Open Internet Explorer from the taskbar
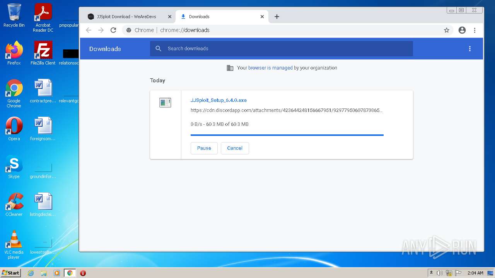The width and height of the screenshot is (495, 278). [x=31, y=273]
